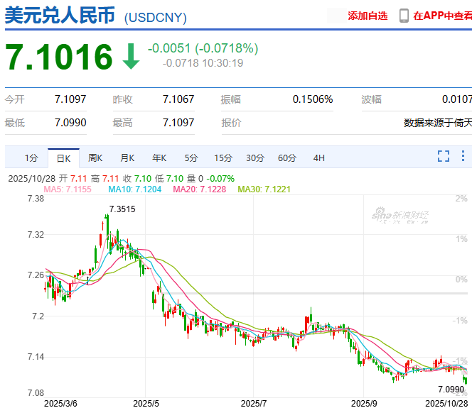472x408 pixels.
Task: Select the 15分 interval tab
Action: (x=222, y=158)
